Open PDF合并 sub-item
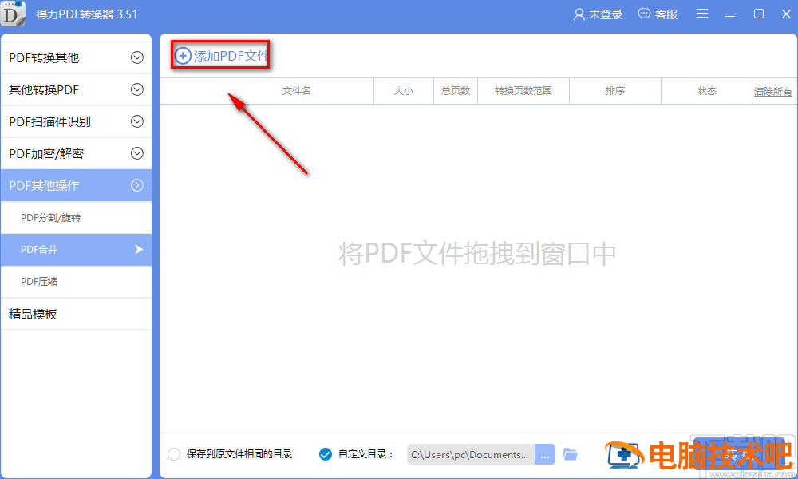The height and width of the screenshot is (479, 798). coord(76,249)
